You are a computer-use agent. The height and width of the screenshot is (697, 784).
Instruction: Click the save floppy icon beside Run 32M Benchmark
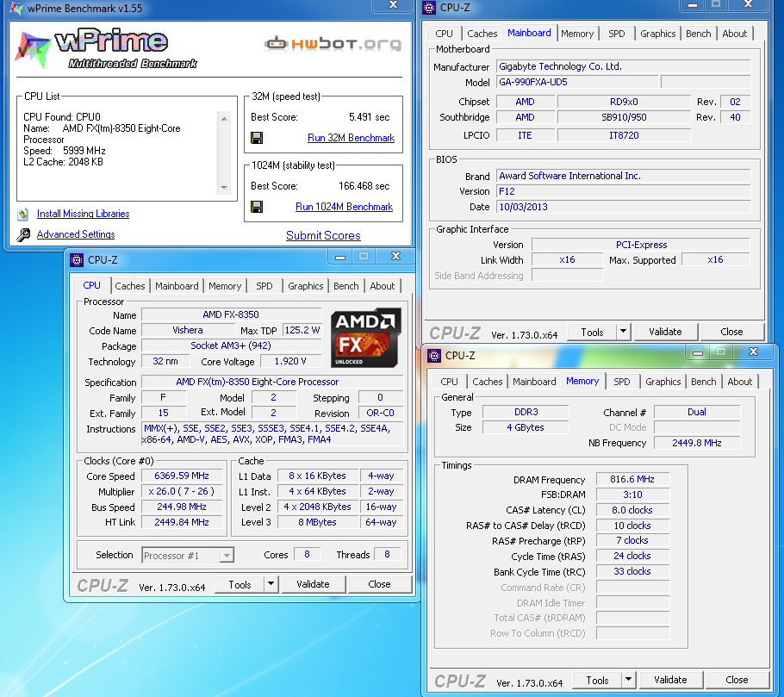click(x=257, y=138)
